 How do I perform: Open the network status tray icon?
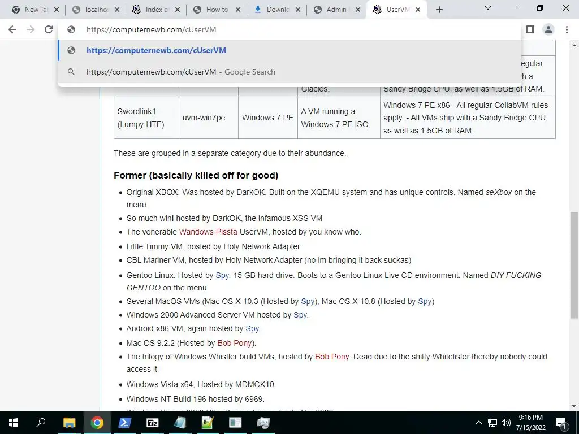[492, 423]
